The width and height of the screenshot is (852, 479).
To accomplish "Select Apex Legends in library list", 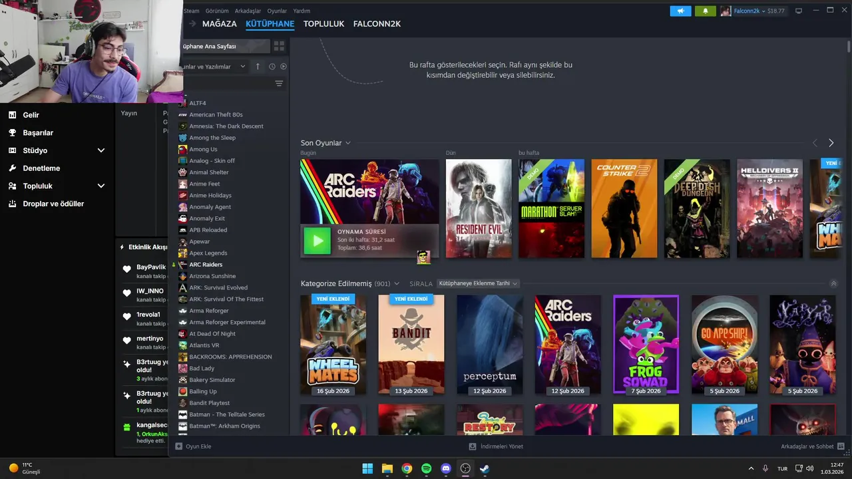I will (x=208, y=253).
